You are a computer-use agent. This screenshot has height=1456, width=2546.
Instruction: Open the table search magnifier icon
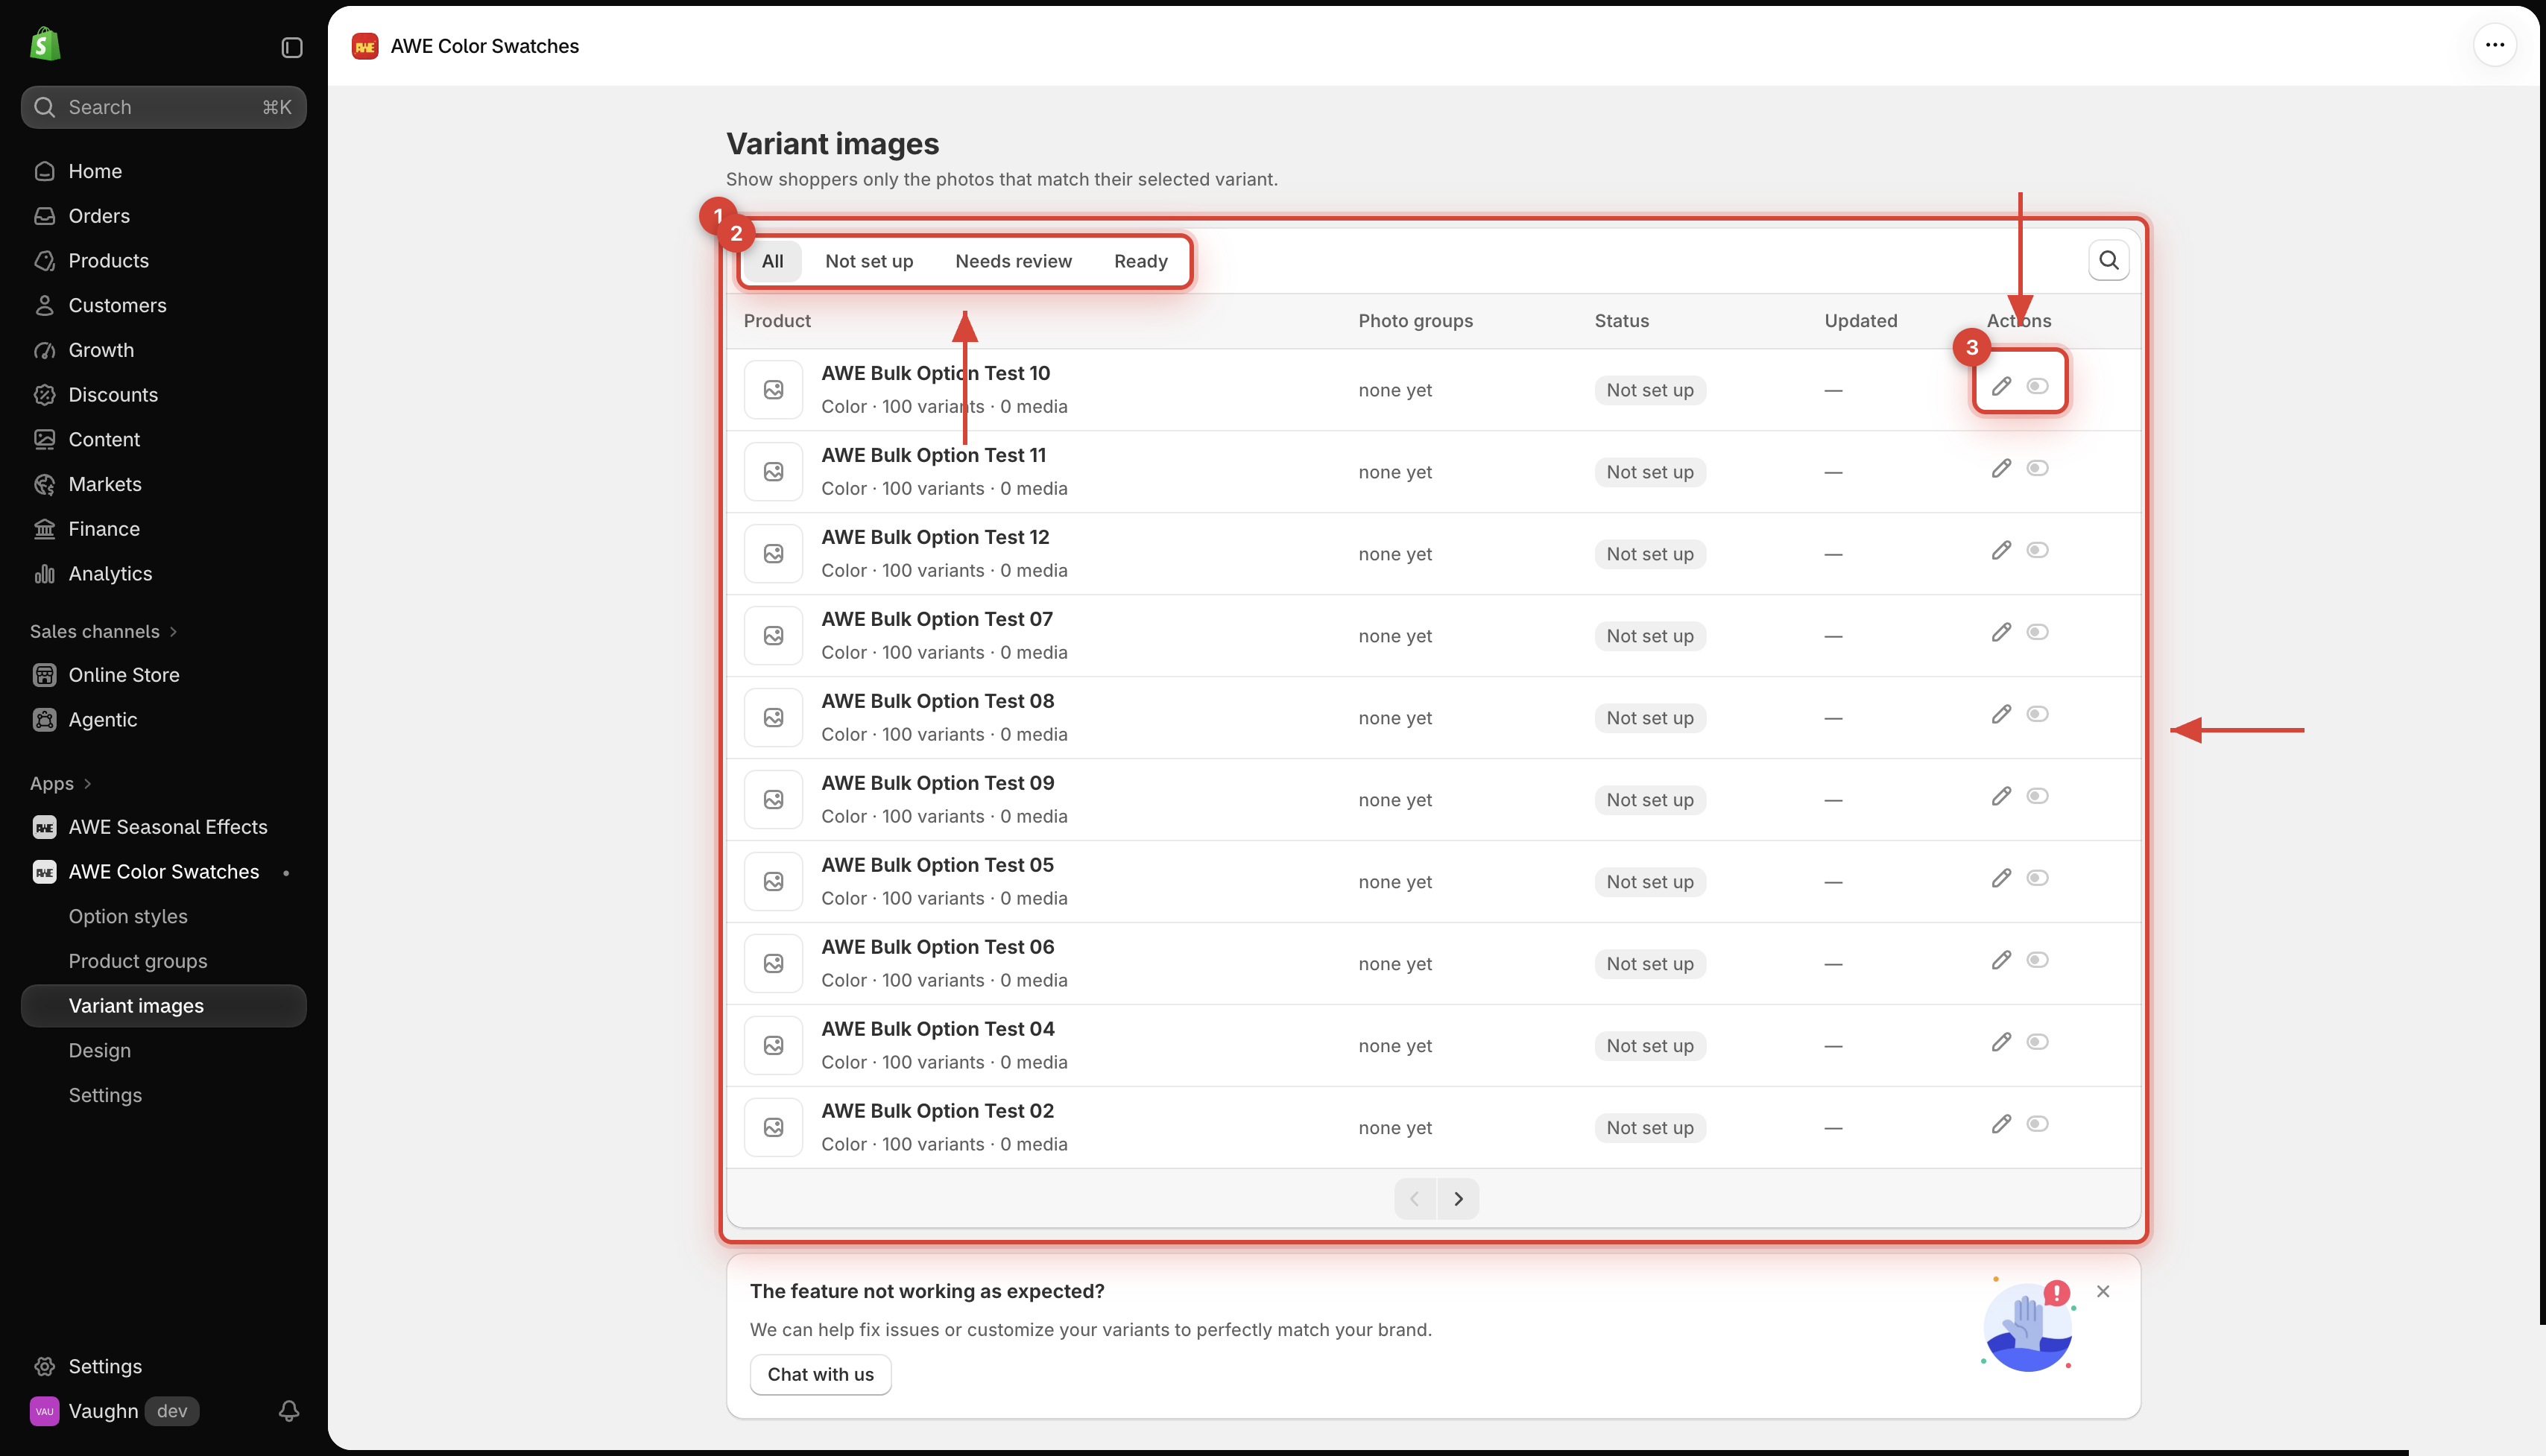tap(2108, 260)
